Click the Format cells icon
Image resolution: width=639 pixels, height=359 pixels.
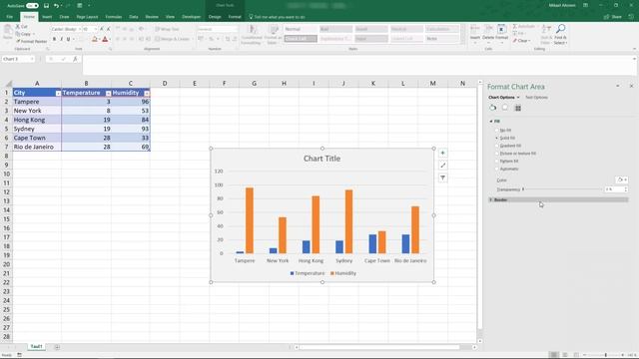pos(501,33)
